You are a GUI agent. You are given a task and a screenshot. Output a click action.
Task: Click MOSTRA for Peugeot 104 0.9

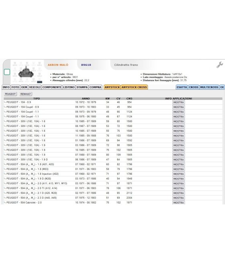[x=178, y=102]
